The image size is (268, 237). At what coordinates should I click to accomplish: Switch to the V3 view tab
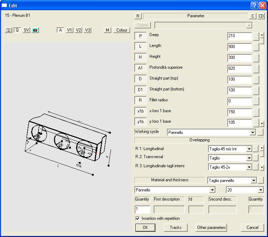coord(88,30)
